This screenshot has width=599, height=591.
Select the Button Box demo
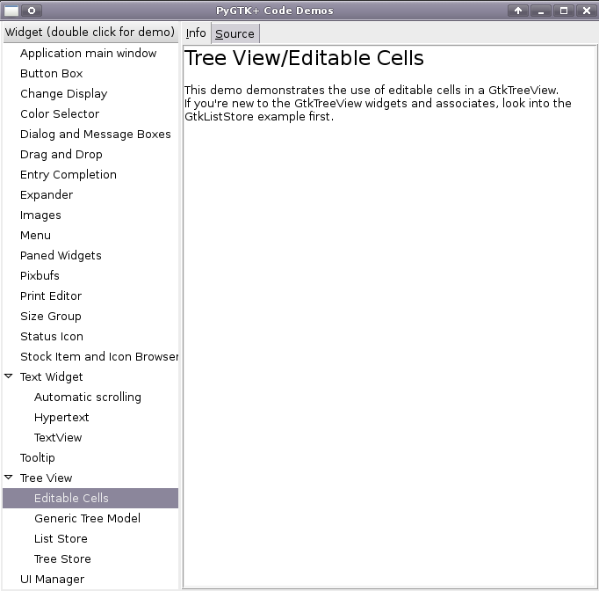point(52,73)
